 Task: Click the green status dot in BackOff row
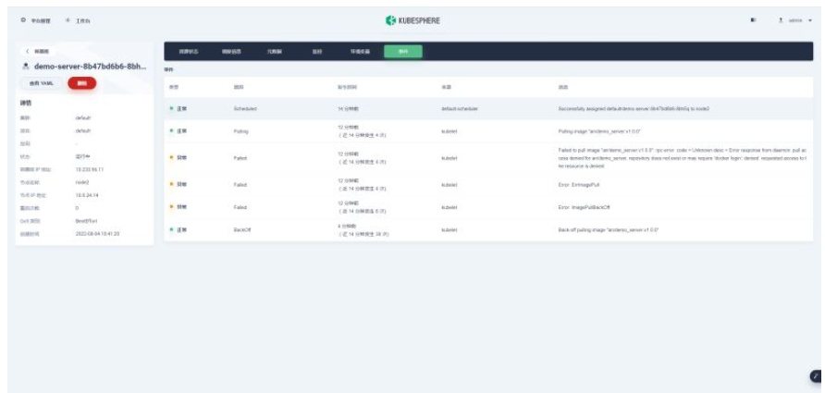[x=171, y=230]
